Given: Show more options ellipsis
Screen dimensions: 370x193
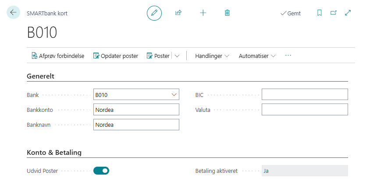Looking at the screenshot, I should coord(288,56).
